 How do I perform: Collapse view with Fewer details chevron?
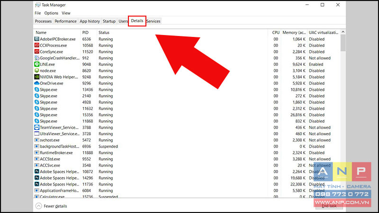click(x=39, y=206)
